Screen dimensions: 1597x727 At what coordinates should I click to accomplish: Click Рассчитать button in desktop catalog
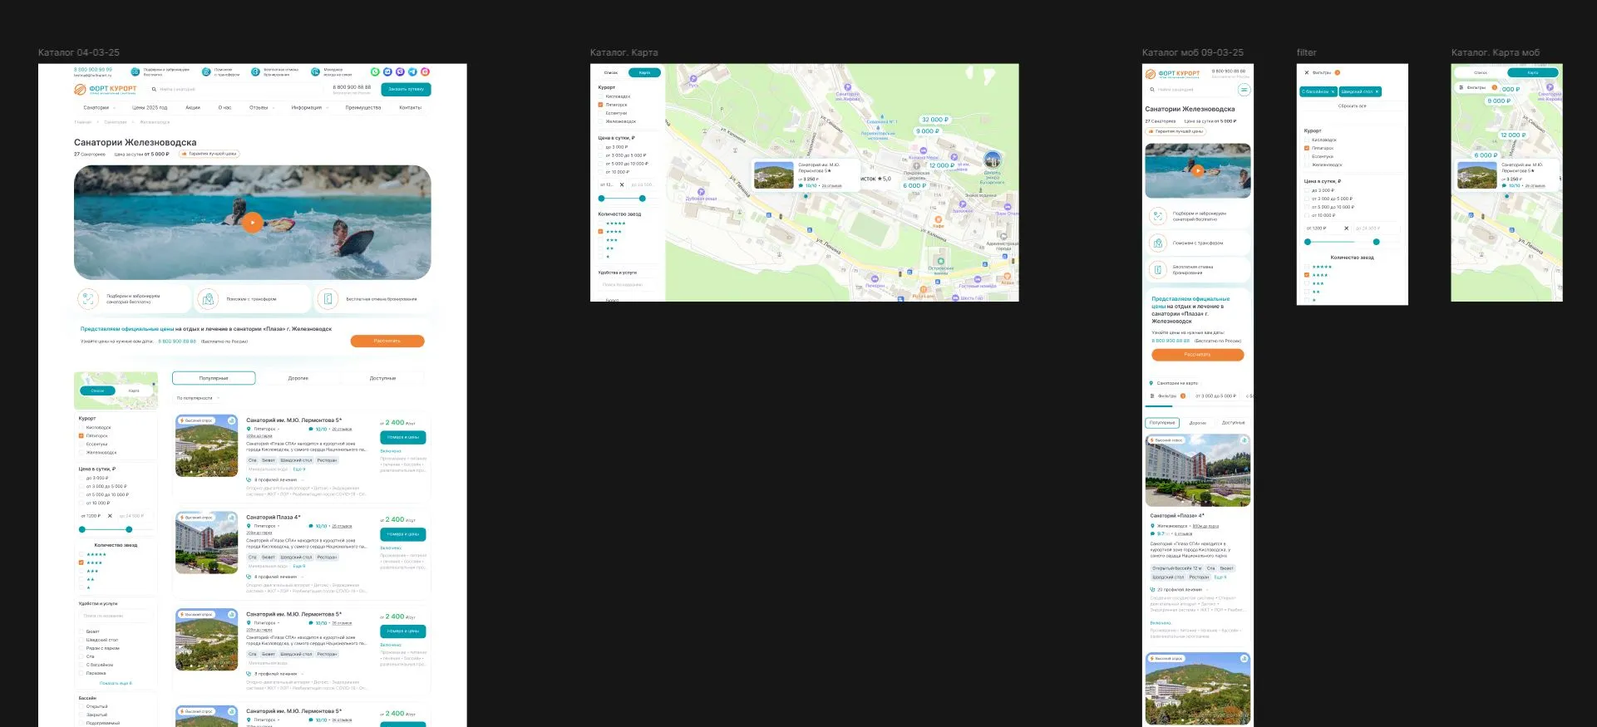[387, 341]
